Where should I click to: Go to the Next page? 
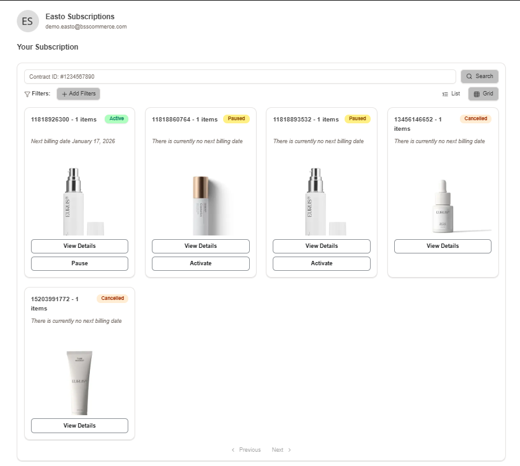281,450
